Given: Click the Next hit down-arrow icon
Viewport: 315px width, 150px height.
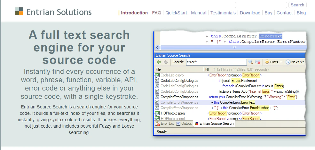Looking at the screenshot, I should (288, 62).
